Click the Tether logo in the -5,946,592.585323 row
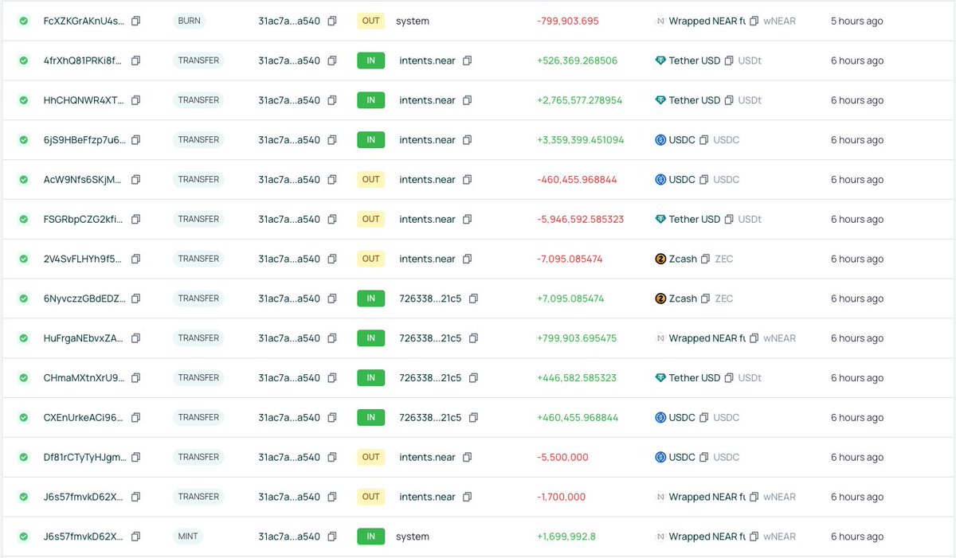Viewport: 956px width, 558px height. pos(660,219)
